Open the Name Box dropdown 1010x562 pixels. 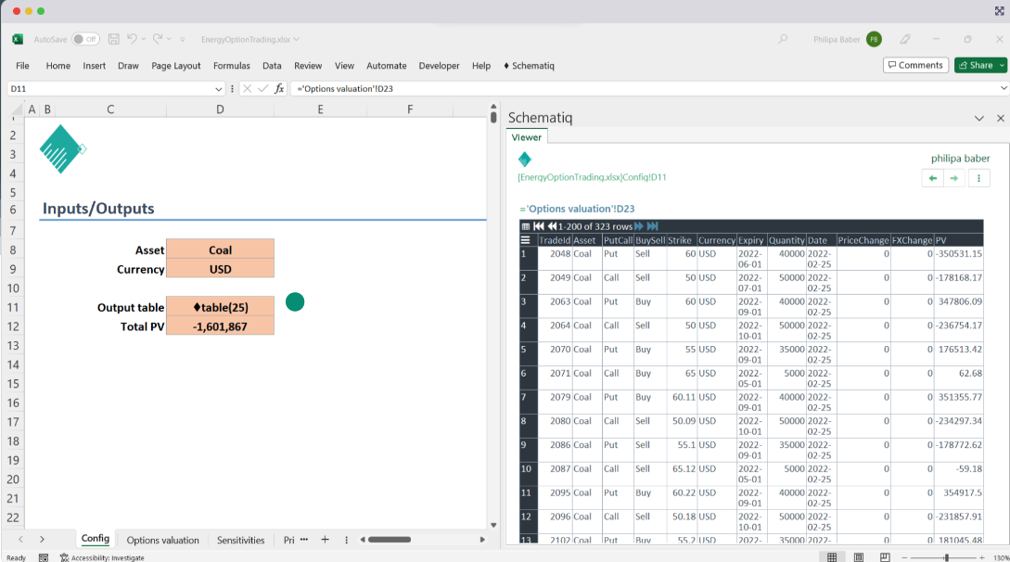tap(221, 87)
